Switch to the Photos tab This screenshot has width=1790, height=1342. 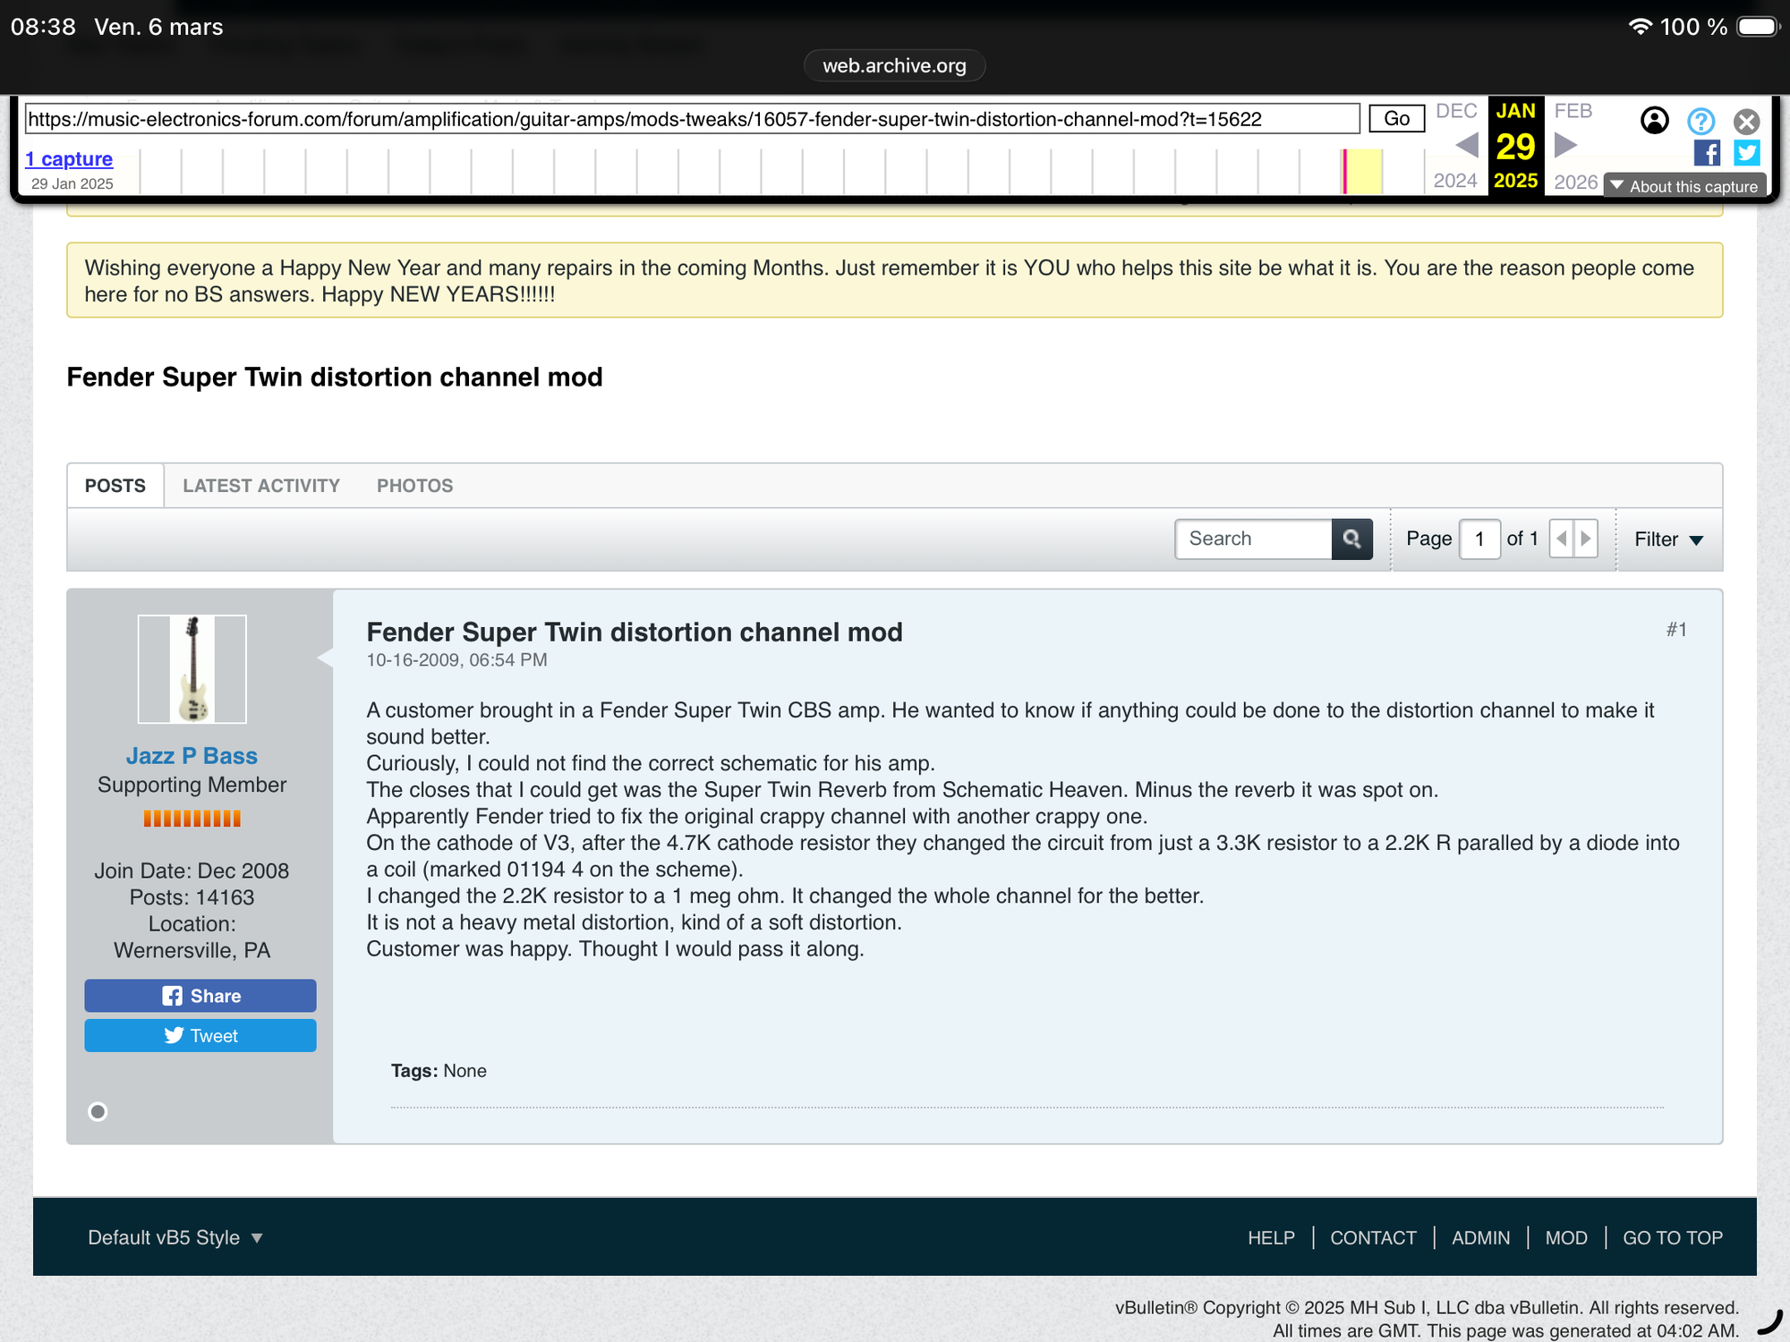tap(415, 486)
